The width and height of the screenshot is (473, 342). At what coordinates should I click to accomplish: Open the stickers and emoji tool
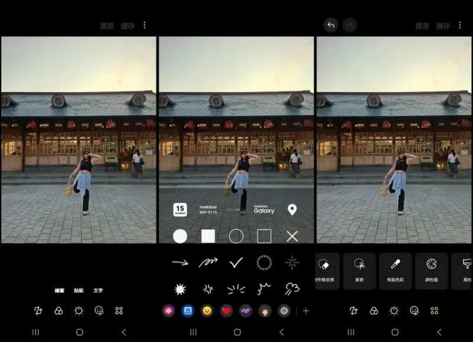tap(99, 310)
